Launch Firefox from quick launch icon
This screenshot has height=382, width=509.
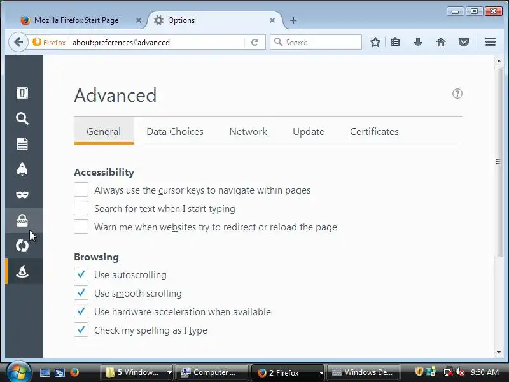click(74, 372)
